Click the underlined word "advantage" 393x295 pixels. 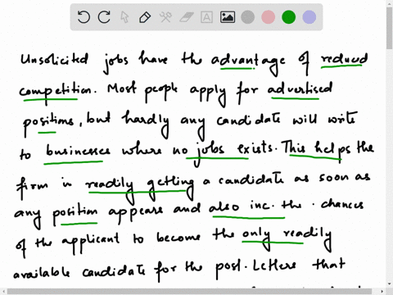click(x=248, y=63)
